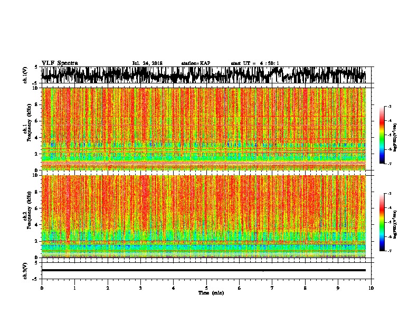Click the "start UT = 4:50:1" header text

point(255,63)
